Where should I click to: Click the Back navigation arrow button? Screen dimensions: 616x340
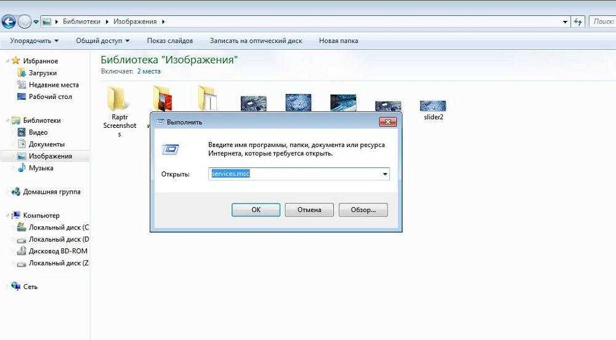9,22
